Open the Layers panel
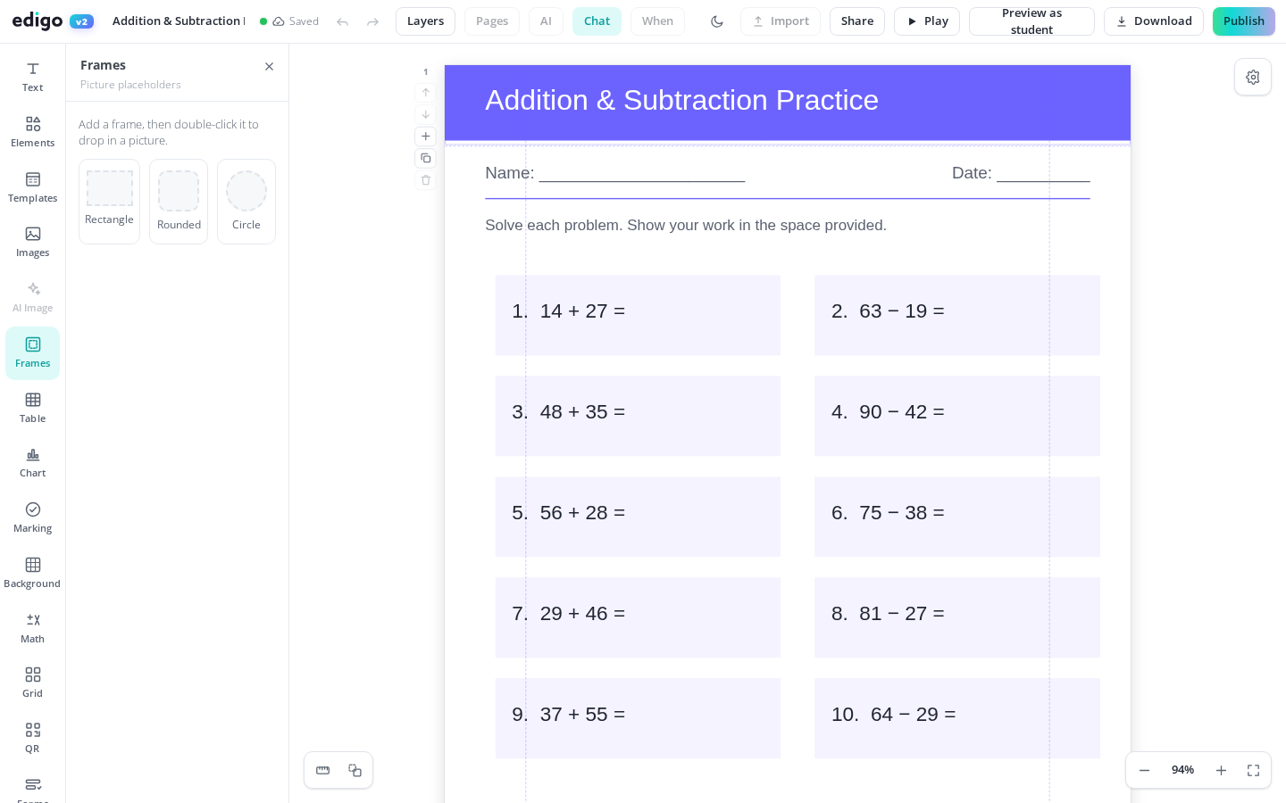The image size is (1286, 803). coord(425,21)
